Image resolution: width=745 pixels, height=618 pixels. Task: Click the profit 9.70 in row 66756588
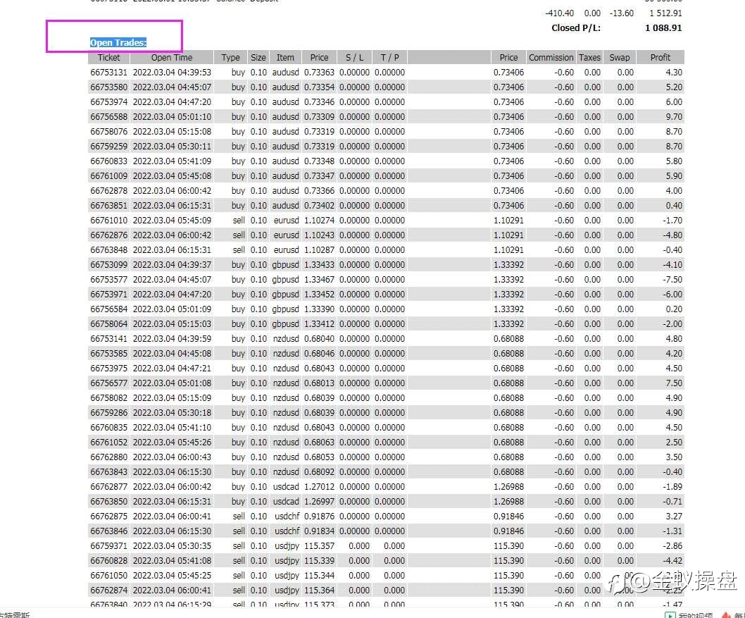tap(674, 116)
